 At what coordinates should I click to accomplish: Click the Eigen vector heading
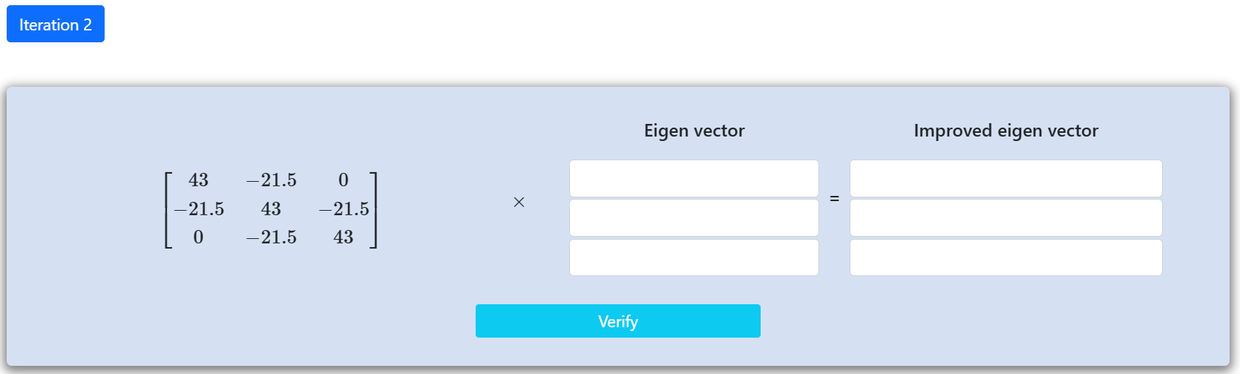click(694, 131)
